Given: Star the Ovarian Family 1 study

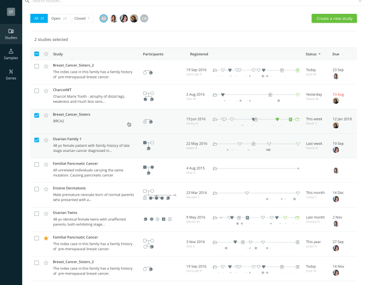Looking at the screenshot, I should point(46,140).
